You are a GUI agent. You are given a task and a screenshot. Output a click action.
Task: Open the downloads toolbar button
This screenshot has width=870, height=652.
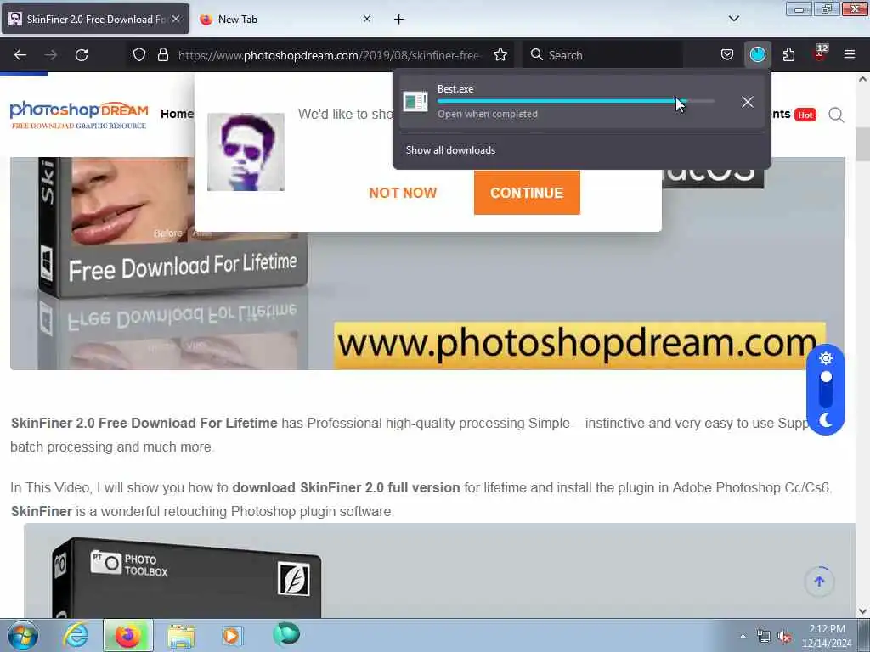pos(757,55)
